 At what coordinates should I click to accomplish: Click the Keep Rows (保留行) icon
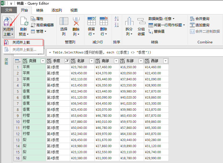click(91, 21)
